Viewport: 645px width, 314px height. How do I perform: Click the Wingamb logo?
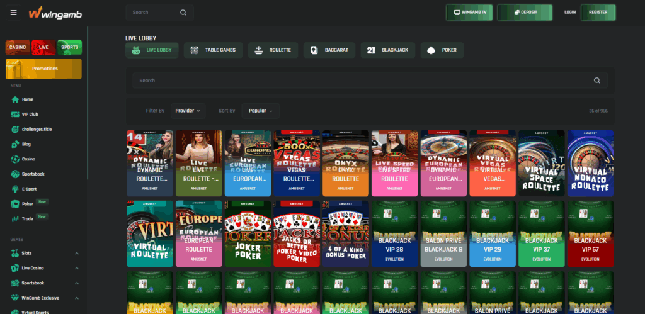click(55, 13)
